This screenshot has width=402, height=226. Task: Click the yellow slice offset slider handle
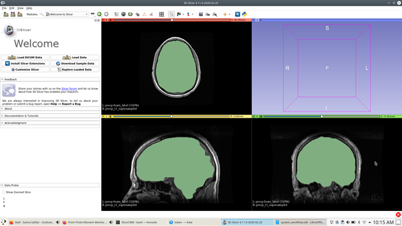pyautogui.click(x=171, y=116)
